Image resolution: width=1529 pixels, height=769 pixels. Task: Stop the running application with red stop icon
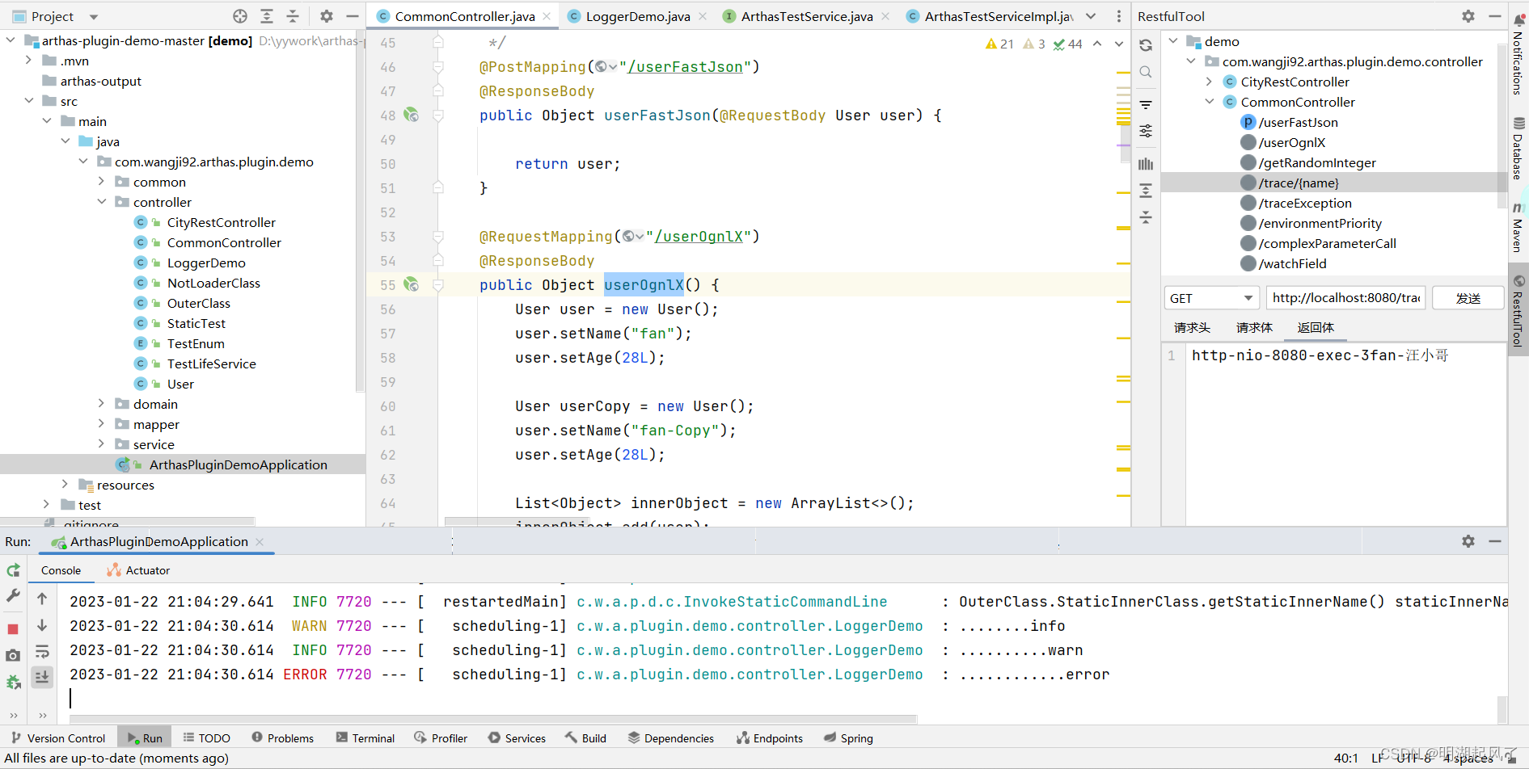click(13, 628)
